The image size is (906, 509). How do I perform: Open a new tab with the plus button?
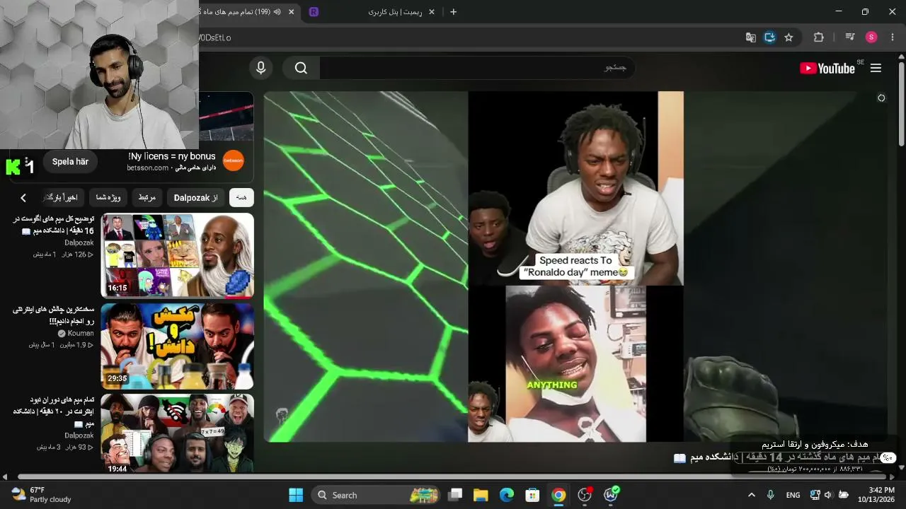click(x=454, y=12)
